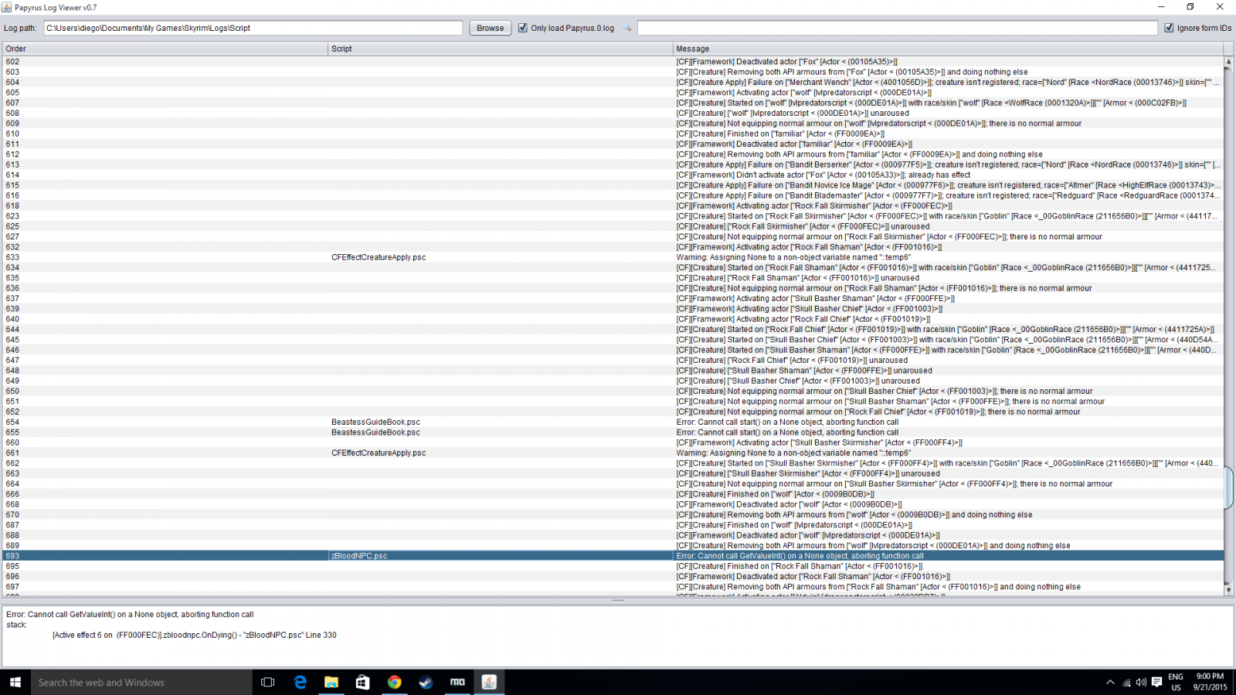
Task: Toggle the Ignore form IDs checkbox
Action: point(1169,28)
